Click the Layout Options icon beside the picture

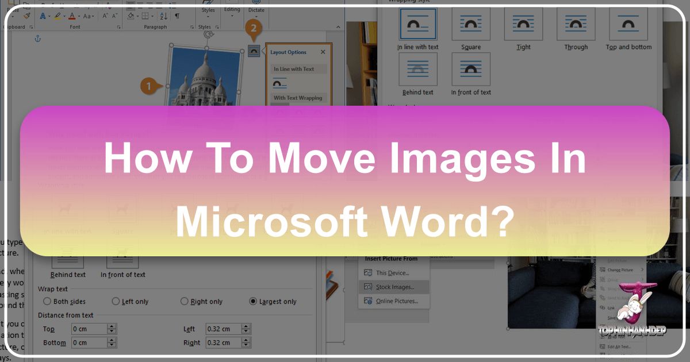[x=254, y=51]
